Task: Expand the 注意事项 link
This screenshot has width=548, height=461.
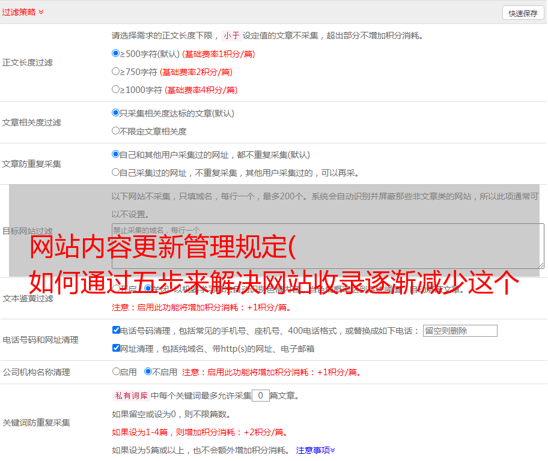Action: pyautogui.click(x=315, y=450)
